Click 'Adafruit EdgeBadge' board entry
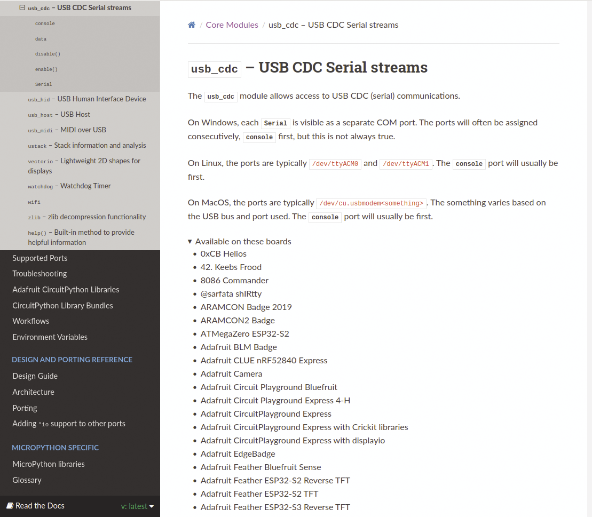592x517 pixels. (x=238, y=454)
